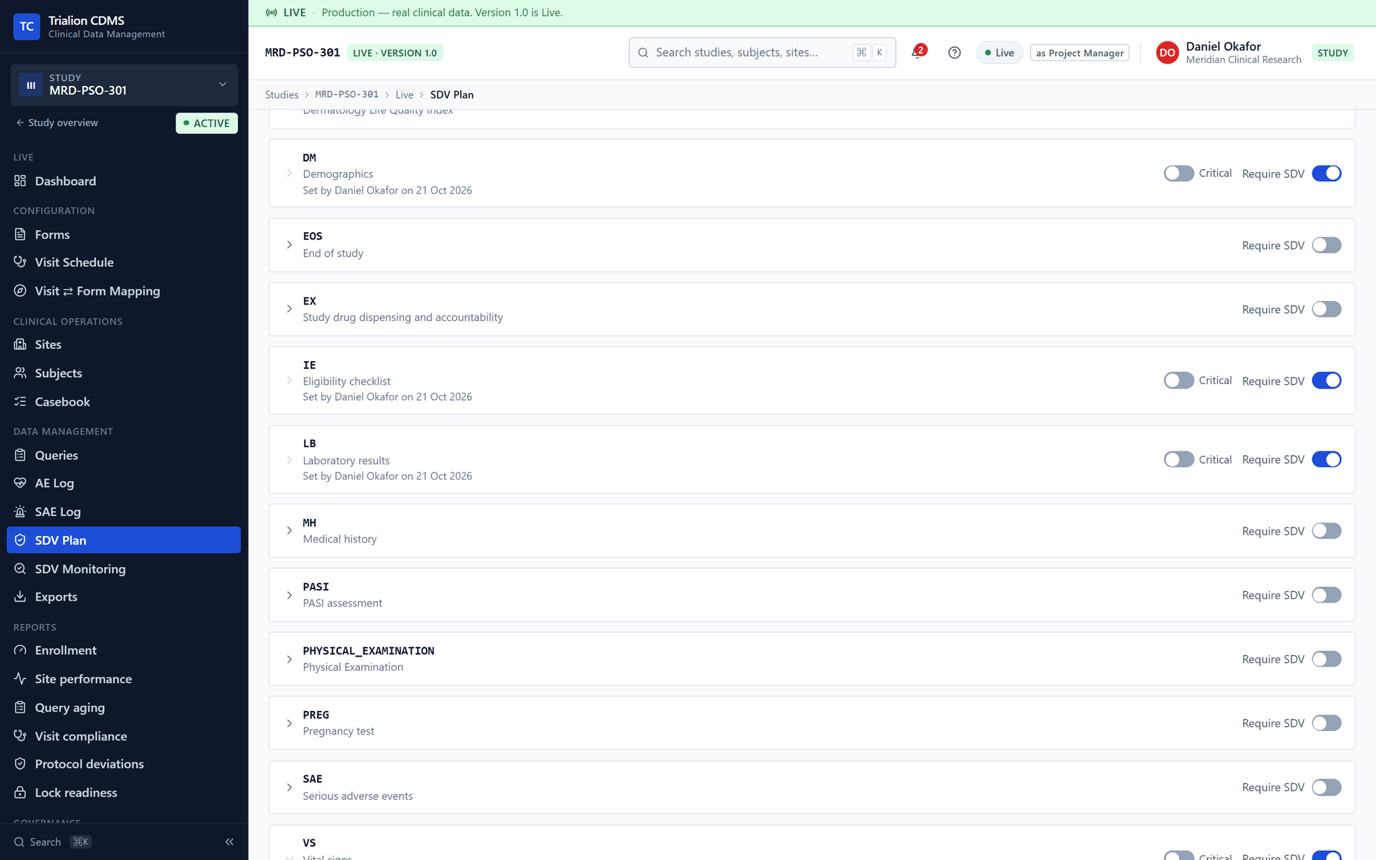Click the SAE Log siren icon

tap(20, 512)
